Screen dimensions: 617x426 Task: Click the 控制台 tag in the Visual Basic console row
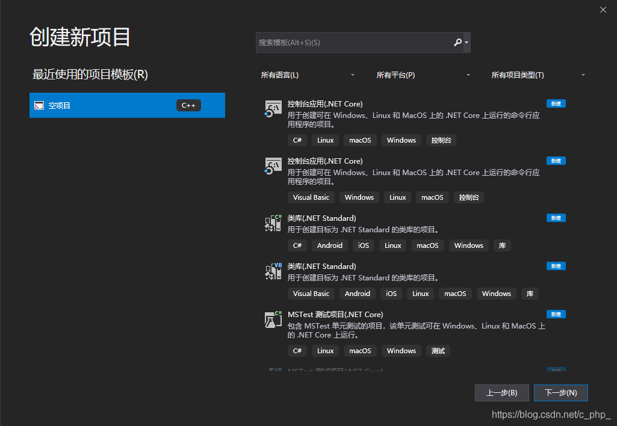coord(469,197)
